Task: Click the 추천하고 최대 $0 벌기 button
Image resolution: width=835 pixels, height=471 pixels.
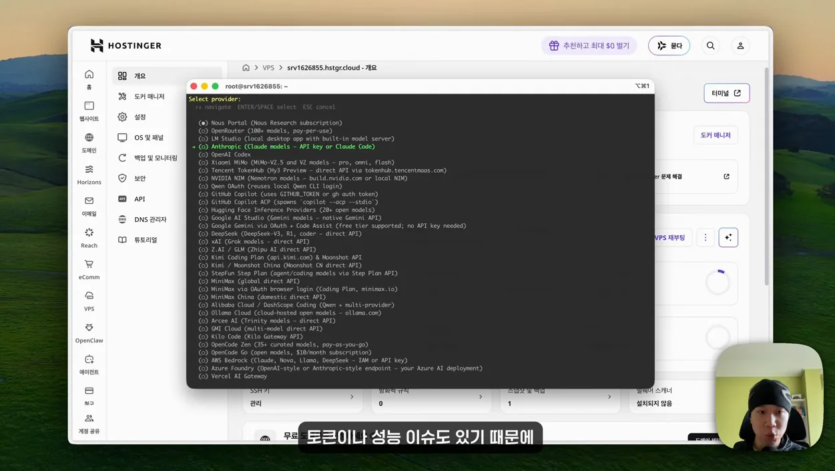Action: click(x=589, y=46)
